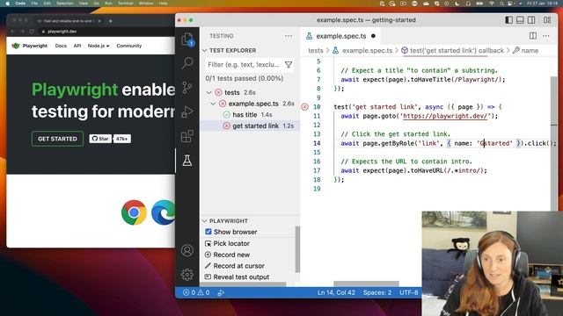The height and width of the screenshot is (316, 563).
Task: Click the editor horizontal scrollbar
Action: pos(366,284)
